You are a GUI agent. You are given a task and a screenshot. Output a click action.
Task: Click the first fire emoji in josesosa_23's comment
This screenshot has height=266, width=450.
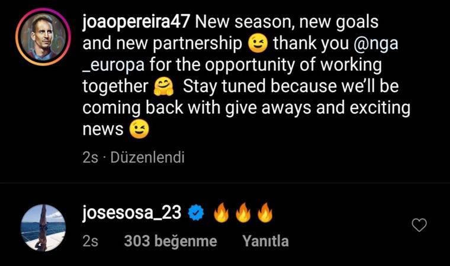pyautogui.click(x=221, y=213)
